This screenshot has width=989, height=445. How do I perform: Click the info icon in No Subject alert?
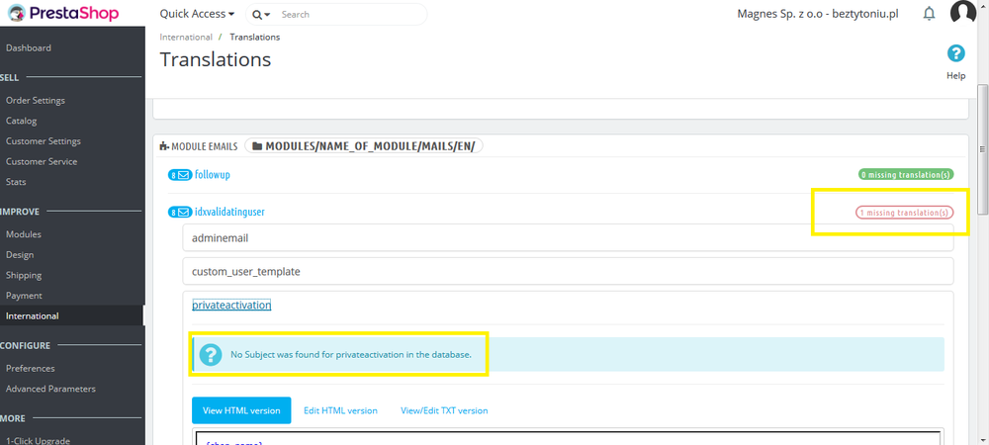(x=211, y=355)
